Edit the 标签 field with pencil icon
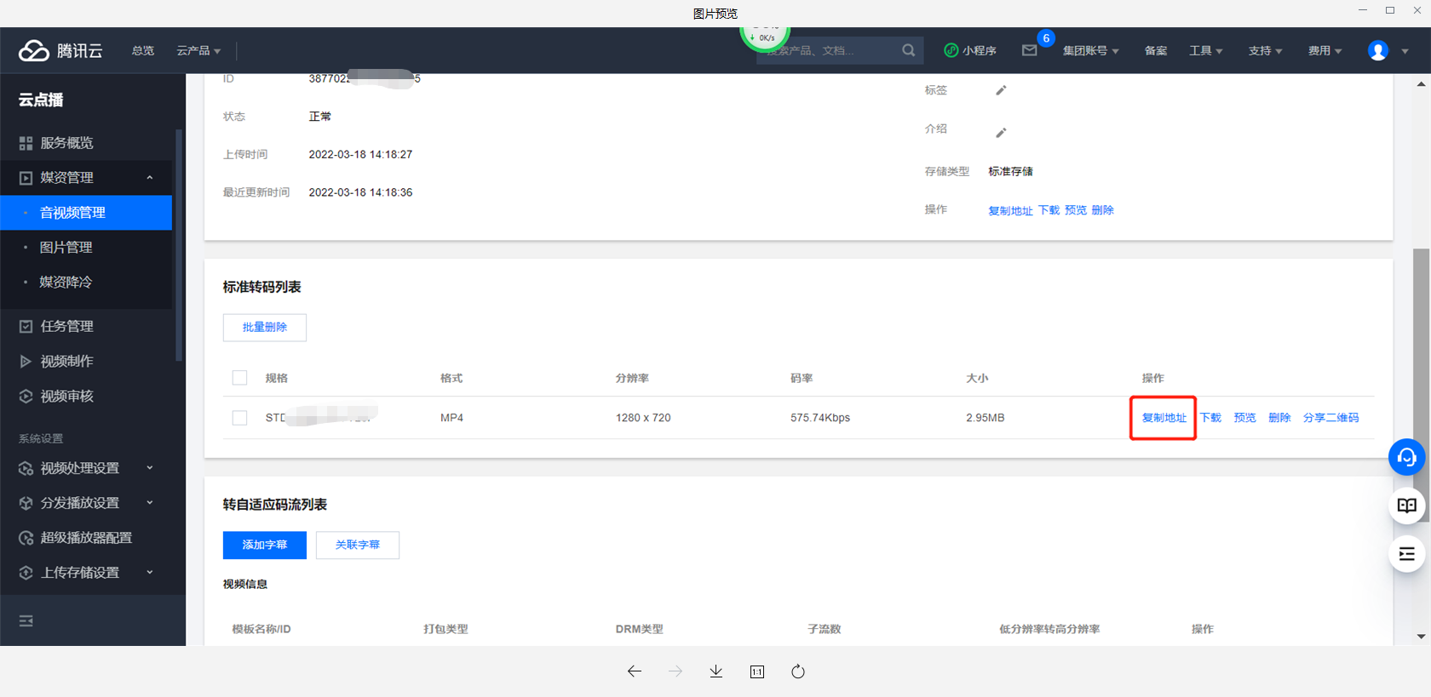The image size is (1431, 697). (1001, 90)
